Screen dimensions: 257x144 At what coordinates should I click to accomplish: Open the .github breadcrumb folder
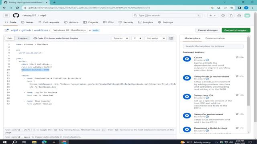click(26, 30)
